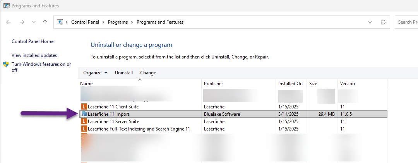Open View installed updates link
The height and width of the screenshot is (163, 418).
(34, 55)
